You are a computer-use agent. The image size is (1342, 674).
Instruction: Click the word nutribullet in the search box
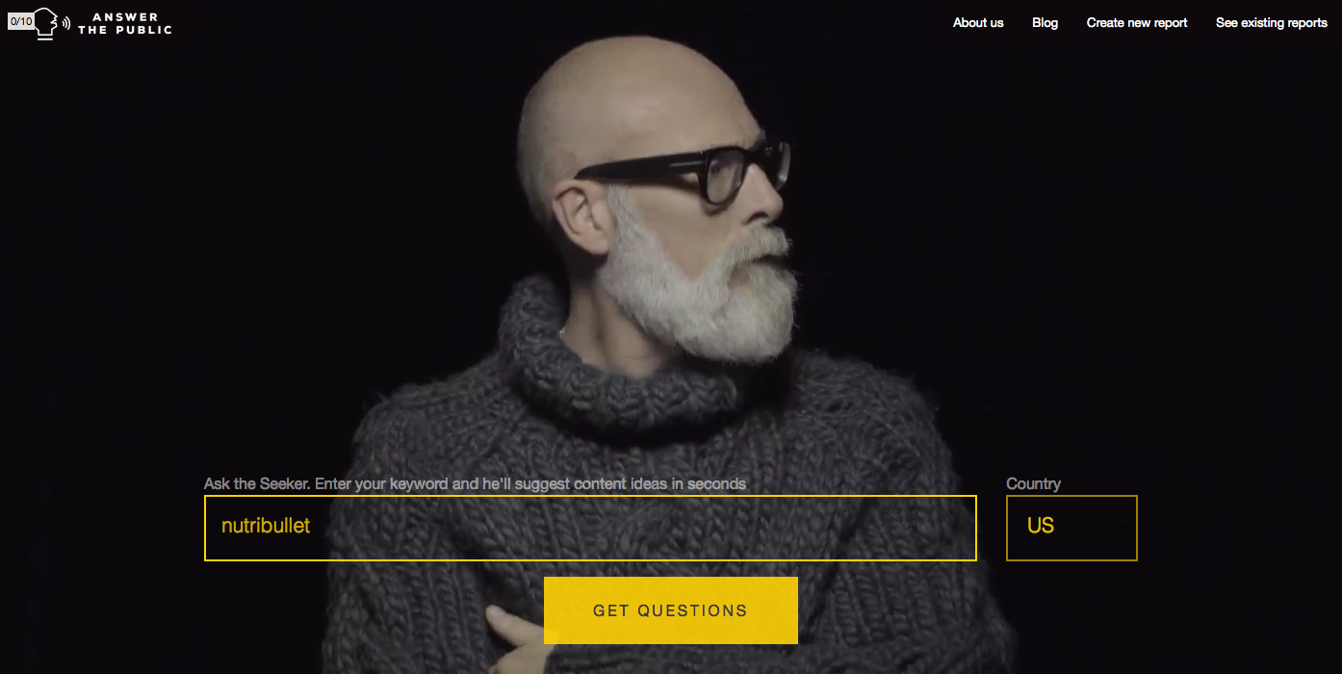(266, 526)
